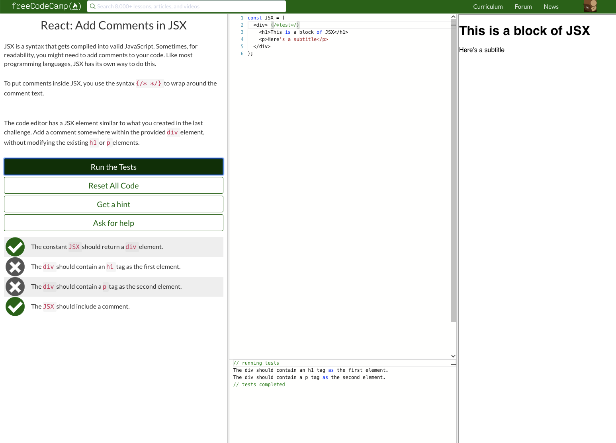Click the X icon beside the p tag test

[15, 286]
